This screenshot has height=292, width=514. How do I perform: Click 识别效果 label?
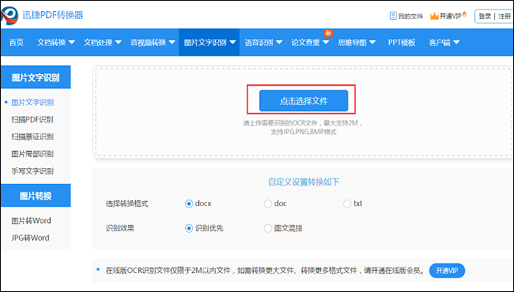(x=120, y=228)
